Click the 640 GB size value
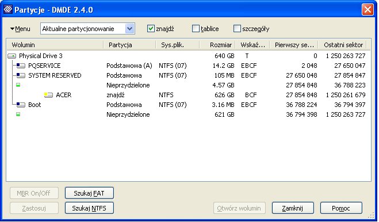 [224, 56]
